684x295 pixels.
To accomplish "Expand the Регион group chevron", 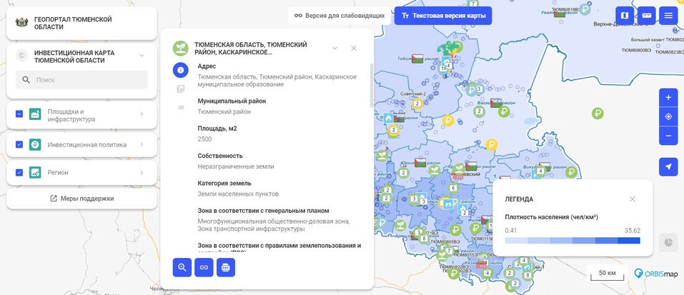I will coord(142,173).
